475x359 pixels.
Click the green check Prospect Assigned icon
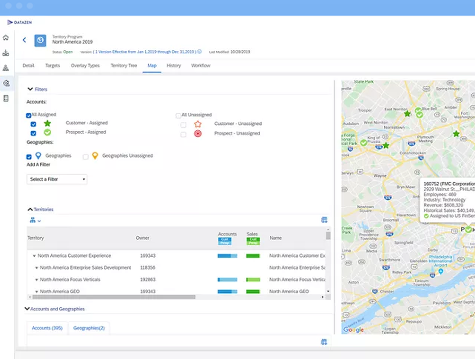tap(47, 132)
